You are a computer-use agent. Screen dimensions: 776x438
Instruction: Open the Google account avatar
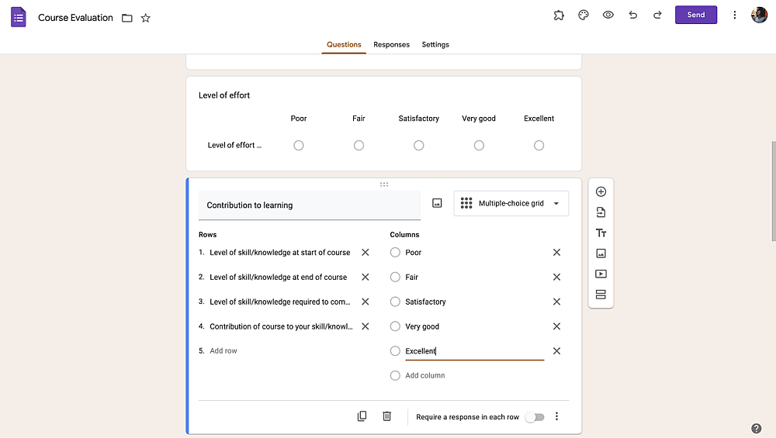(759, 15)
